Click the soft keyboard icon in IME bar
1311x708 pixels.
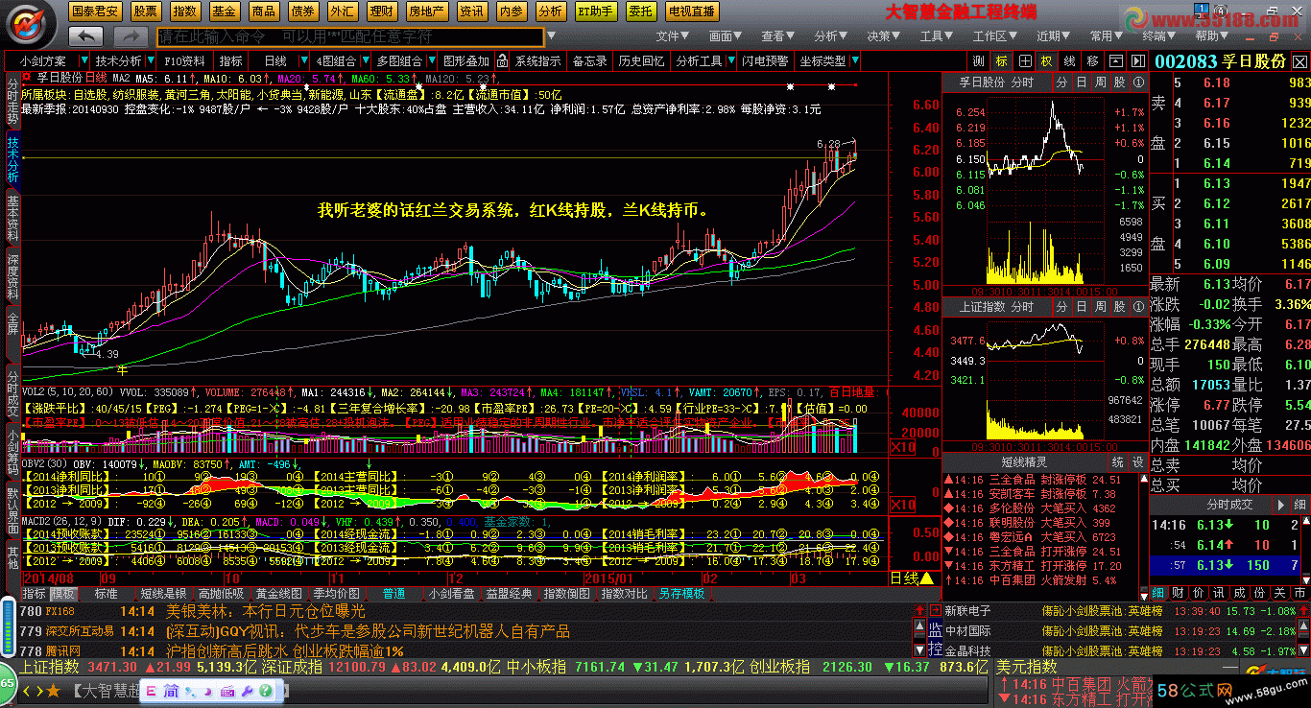(x=227, y=691)
